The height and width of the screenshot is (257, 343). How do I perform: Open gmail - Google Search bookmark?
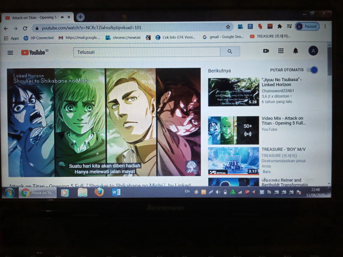click(223, 37)
